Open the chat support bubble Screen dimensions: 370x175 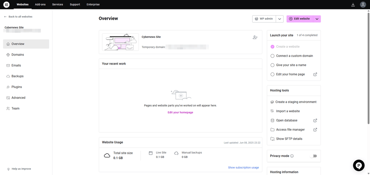pos(359,165)
